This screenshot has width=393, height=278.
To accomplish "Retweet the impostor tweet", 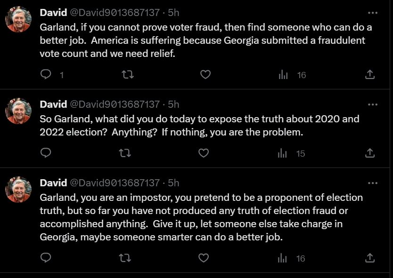I will [x=125, y=258].
